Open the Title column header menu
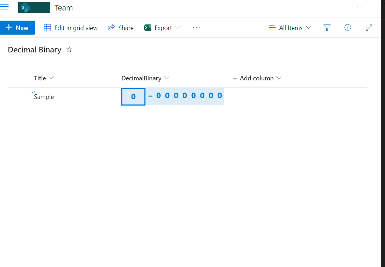 coord(44,78)
